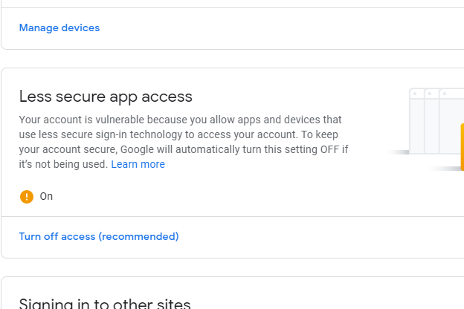Turn off access (recommended) link
The height and width of the screenshot is (309, 464).
point(99,236)
